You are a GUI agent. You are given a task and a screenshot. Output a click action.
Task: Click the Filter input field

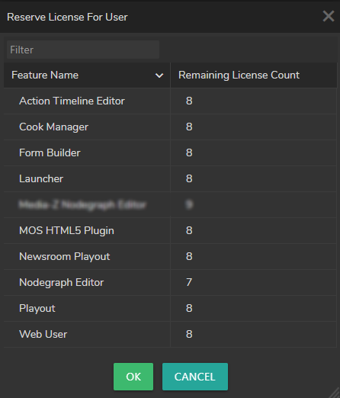83,50
